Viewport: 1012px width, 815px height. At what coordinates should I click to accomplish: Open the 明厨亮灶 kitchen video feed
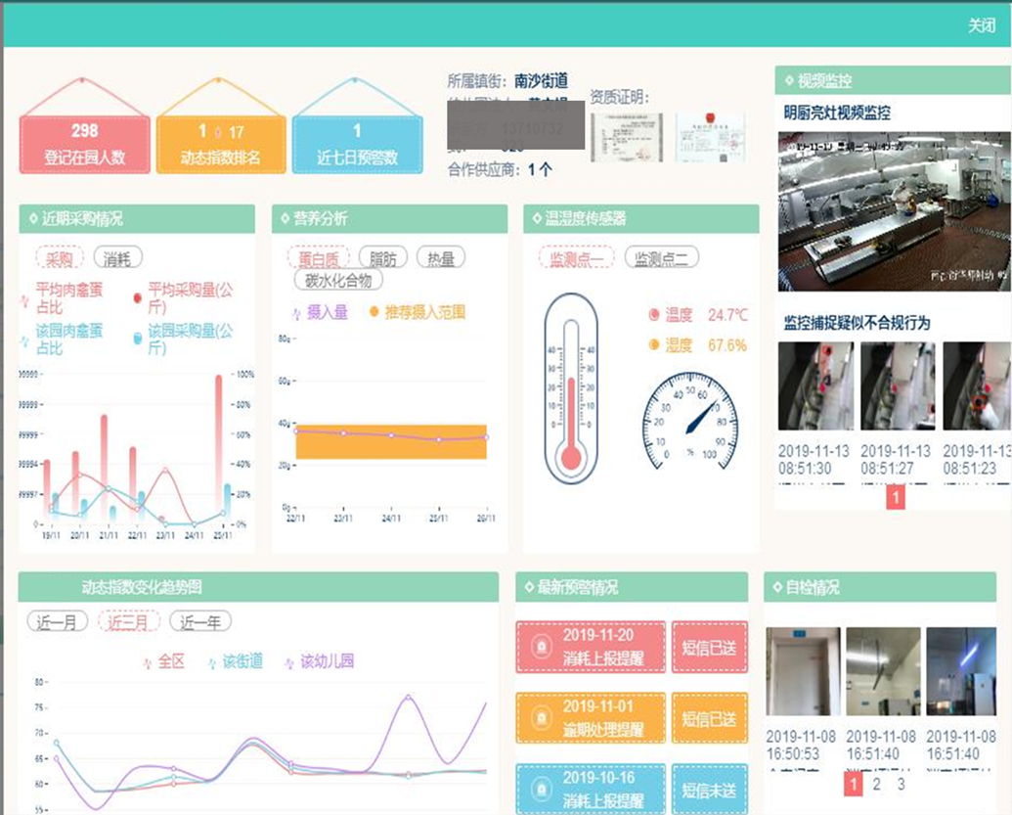pyautogui.click(x=895, y=212)
